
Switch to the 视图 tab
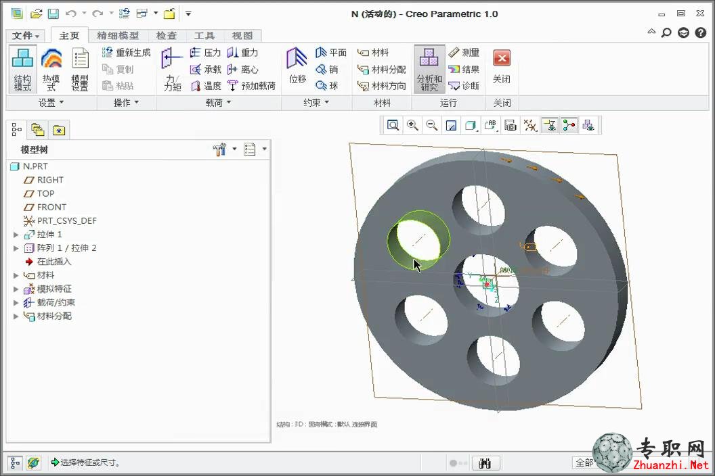point(242,36)
